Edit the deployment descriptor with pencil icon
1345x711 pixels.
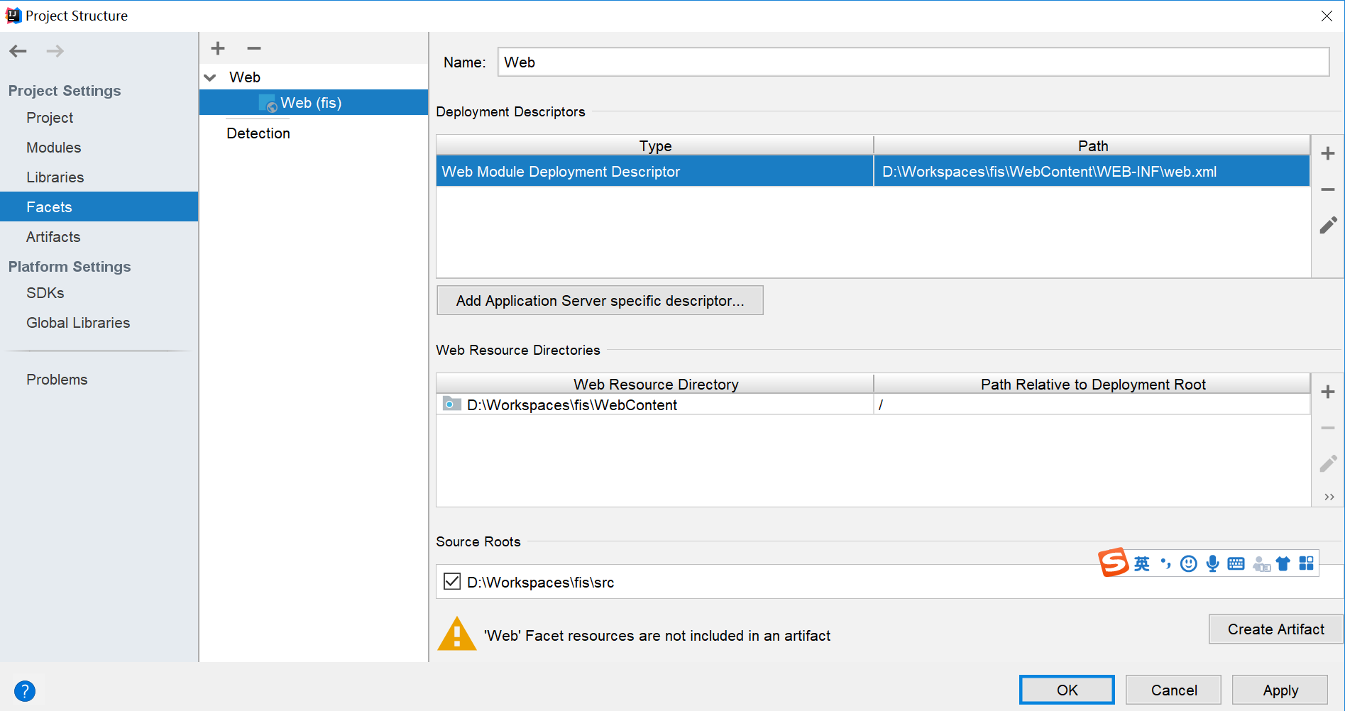(1328, 226)
